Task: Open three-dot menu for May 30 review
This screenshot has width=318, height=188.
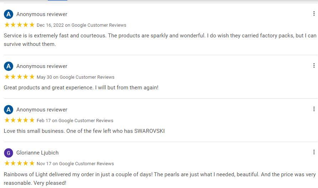Action: tap(314, 66)
